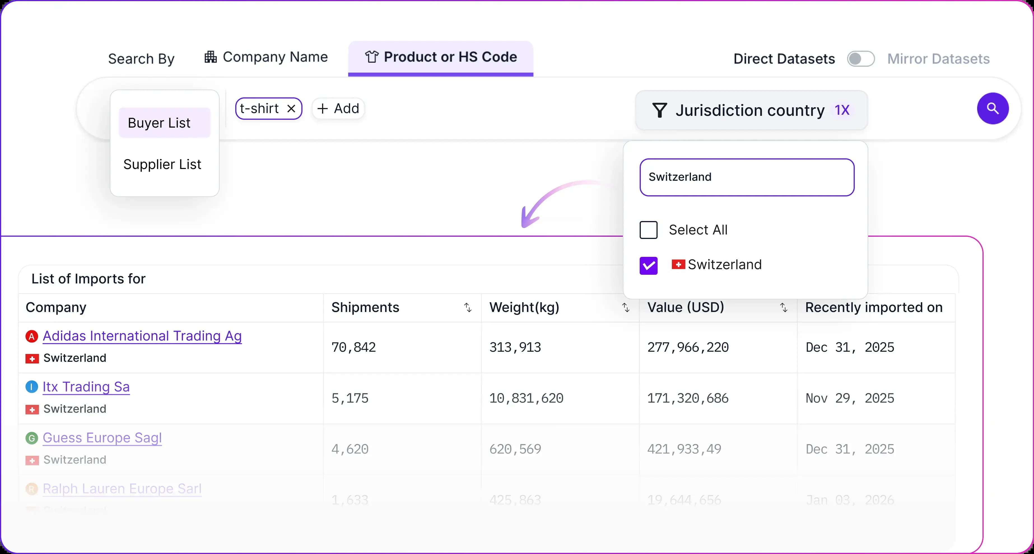Click the funnel filter icon
Image resolution: width=1034 pixels, height=554 pixels.
pyautogui.click(x=660, y=110)
